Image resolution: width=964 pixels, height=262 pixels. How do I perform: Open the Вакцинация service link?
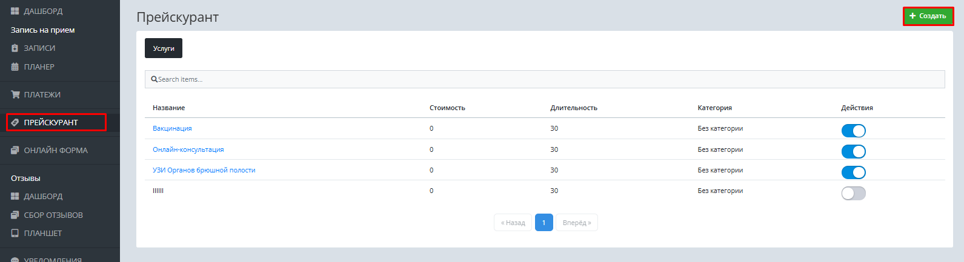tap(172, 128)
